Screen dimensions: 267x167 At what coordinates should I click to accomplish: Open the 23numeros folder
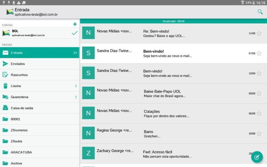tap(40, 130)
